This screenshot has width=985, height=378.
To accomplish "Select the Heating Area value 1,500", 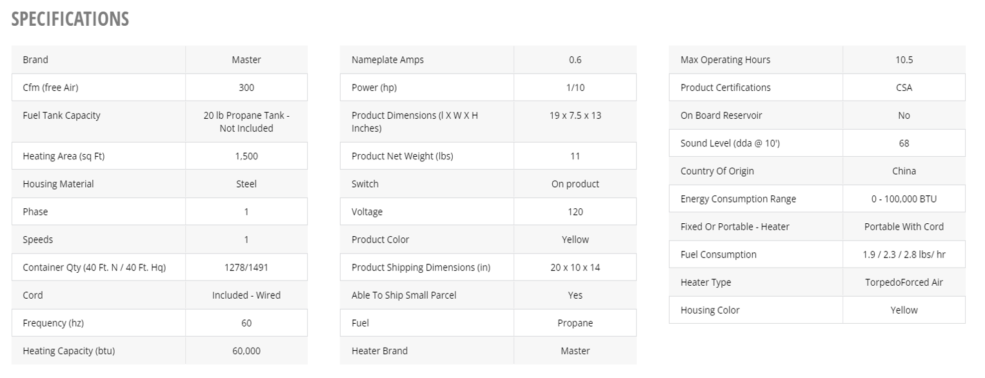I will point(246,156).
